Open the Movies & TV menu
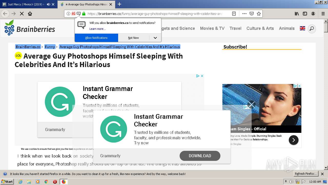328x185 pixels. pos(212,28)
